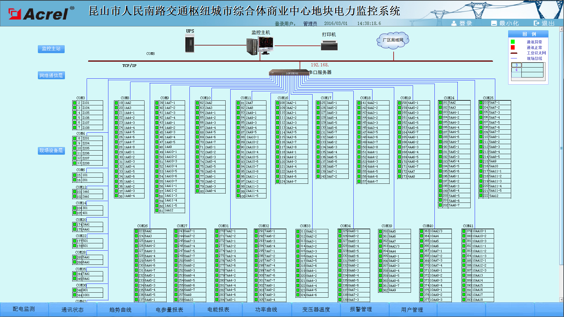Viewport: 564px width, 317px height.
Task: Click the factory LAN cloud icon
Action: pos(393,41)
